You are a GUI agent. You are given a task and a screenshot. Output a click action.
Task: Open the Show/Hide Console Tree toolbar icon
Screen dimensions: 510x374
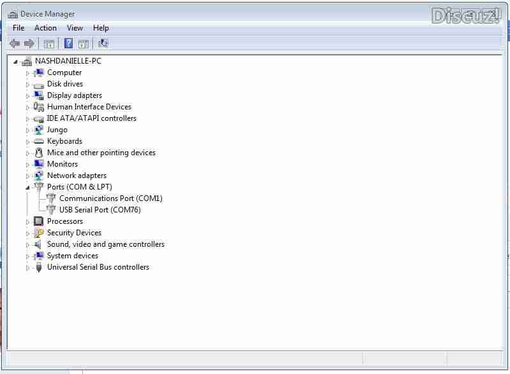(48, 43)
